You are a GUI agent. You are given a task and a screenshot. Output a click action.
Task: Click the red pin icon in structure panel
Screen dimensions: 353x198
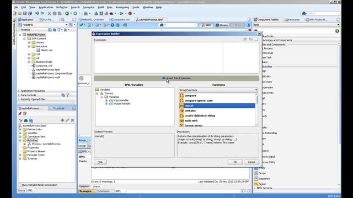coord(20,114)
